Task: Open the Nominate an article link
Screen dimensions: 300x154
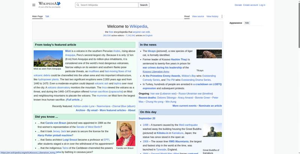Action: pyautogui.click(x=210, y=106)
